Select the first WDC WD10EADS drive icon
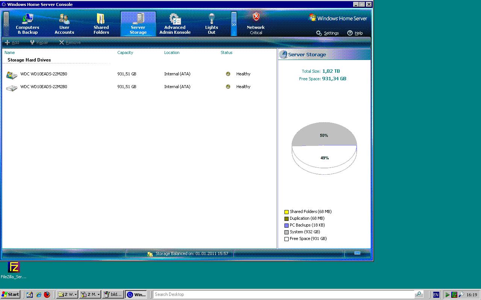 tap(12, 75)
